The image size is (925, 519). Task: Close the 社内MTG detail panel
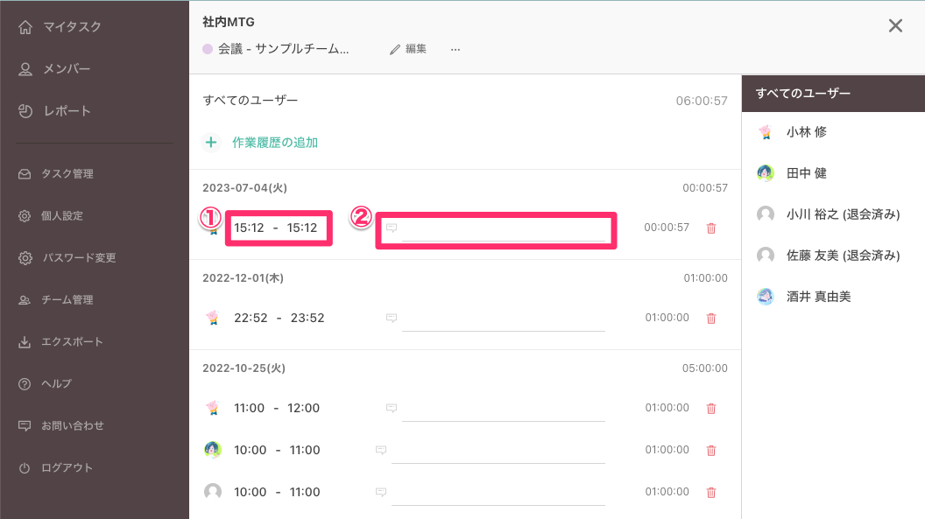click(x=895, y=26)
